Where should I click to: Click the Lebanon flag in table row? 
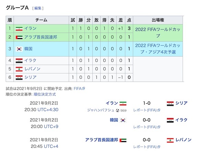tap(19, 69)
